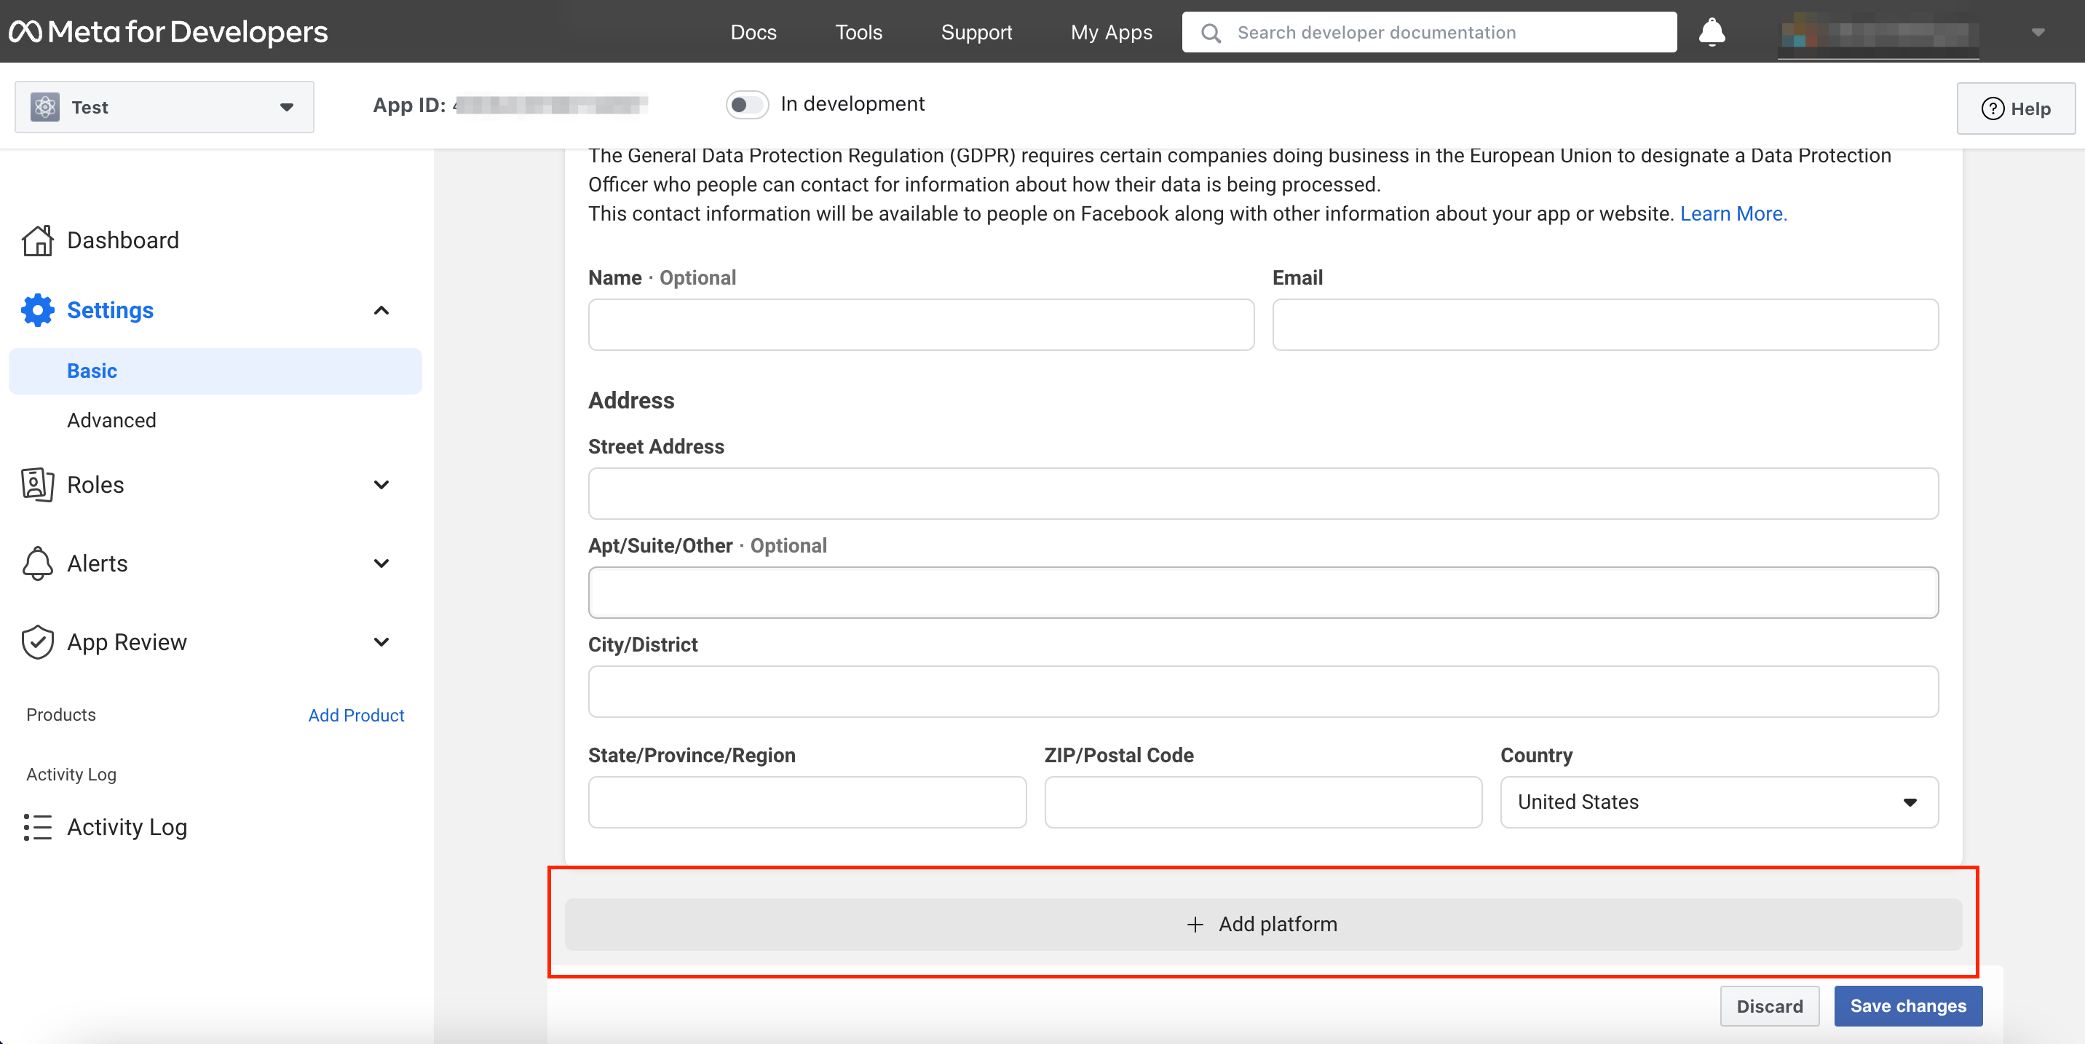This screenshot has height=1044, width=2085.
Task: Click the Add platform button
Action: (x=1262, y=923)
